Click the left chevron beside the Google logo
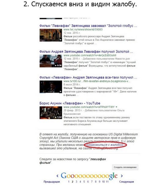 57,176
